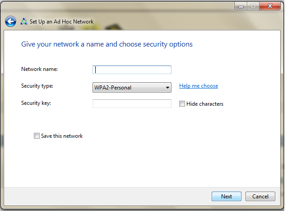Cancel the ad hoc network setup

pos(260,197)
